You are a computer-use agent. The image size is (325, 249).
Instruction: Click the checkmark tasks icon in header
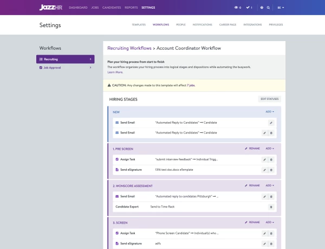point(249,8)
